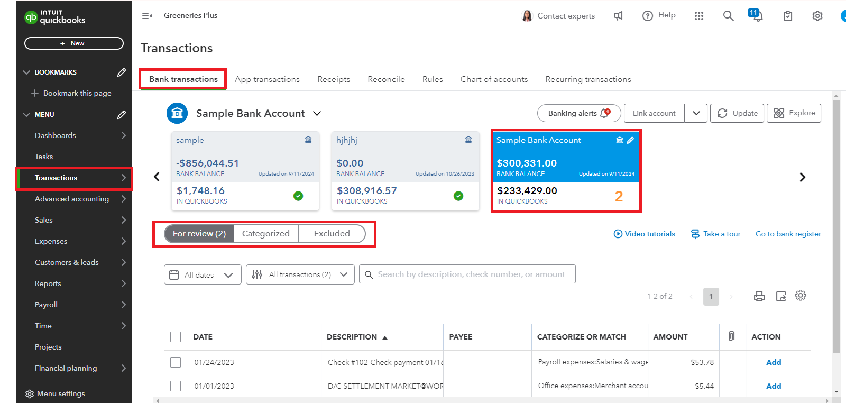Print the transaction list
Viewport: 846px width, 403px height.
[x=759, y=296]
